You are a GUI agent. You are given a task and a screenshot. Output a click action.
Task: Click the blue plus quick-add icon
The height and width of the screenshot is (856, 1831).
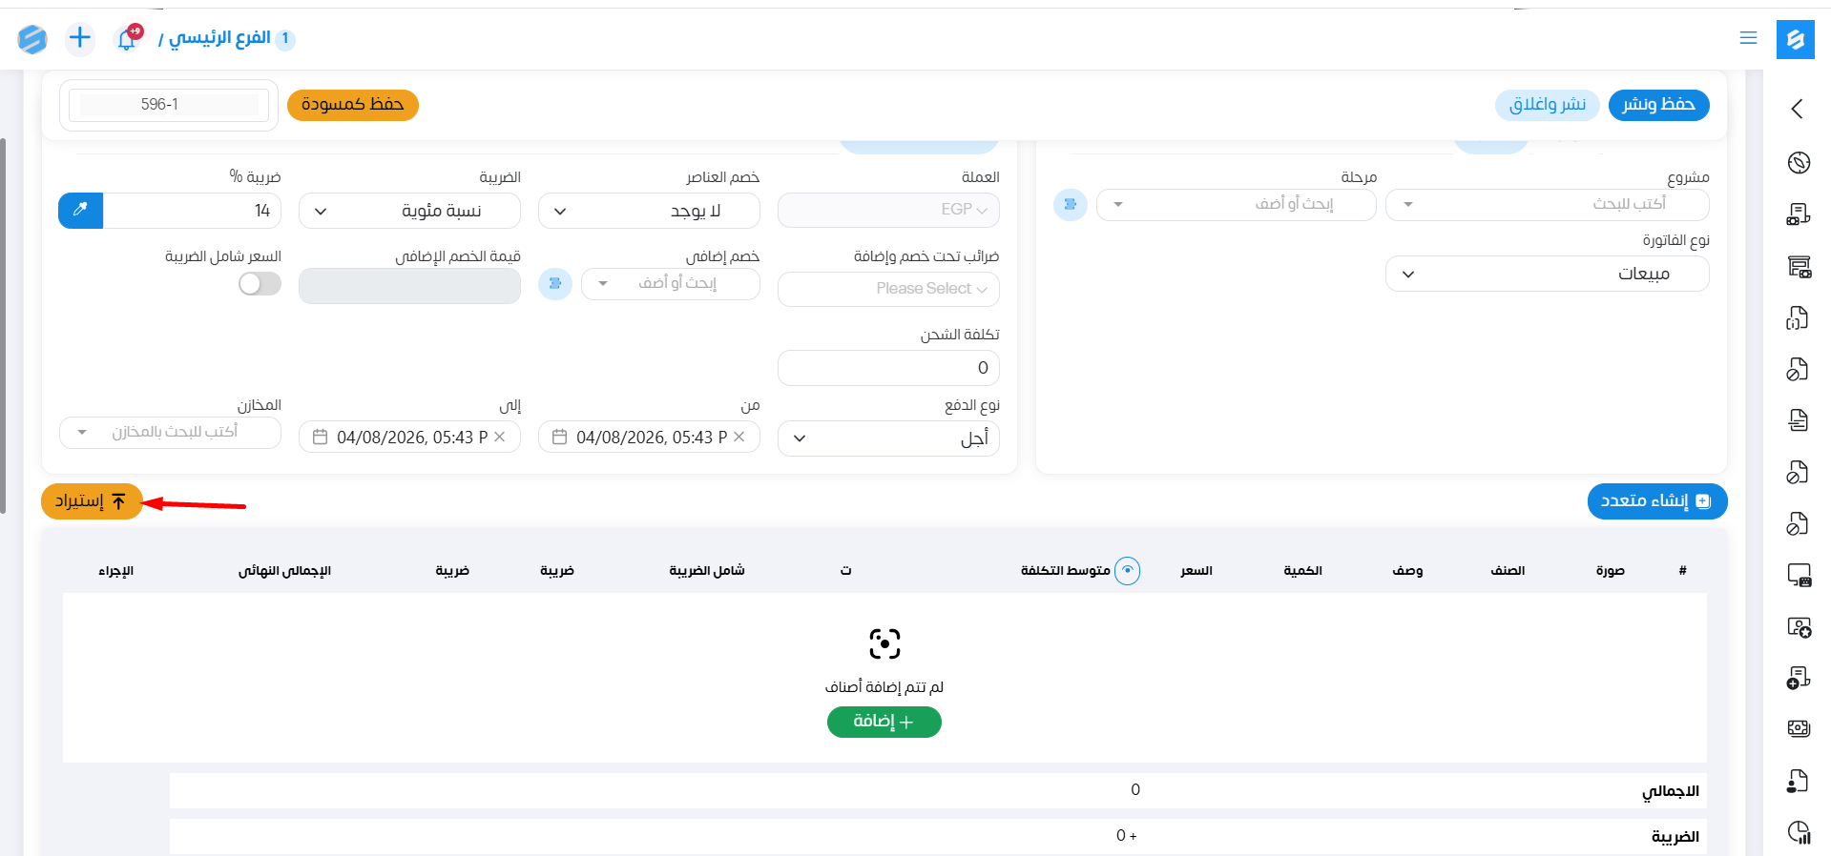tap(80, 38)
